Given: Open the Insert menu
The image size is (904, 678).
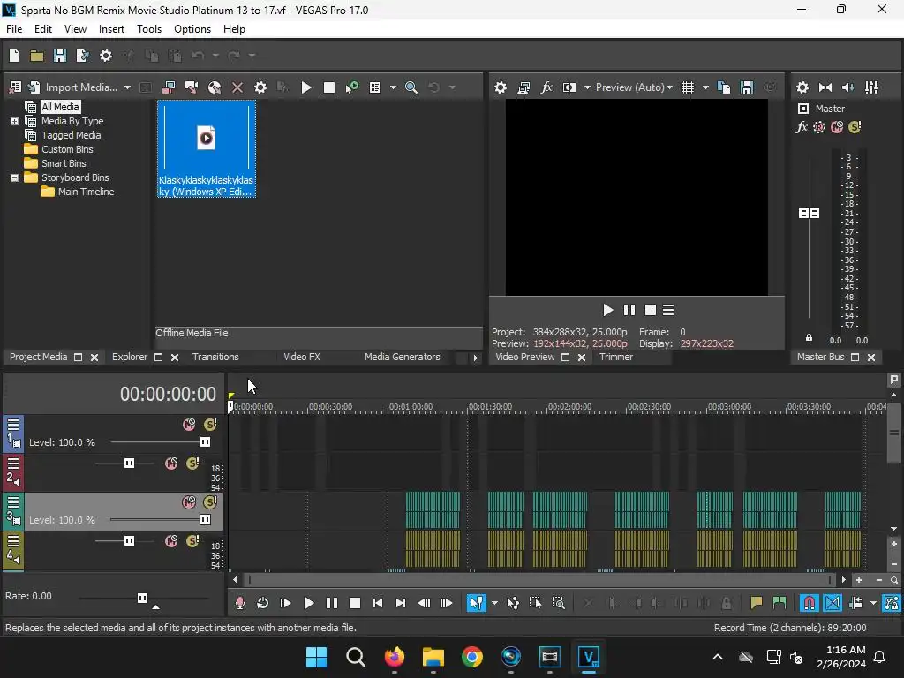Looking at the screenshot, I should [x=111, y=29].
